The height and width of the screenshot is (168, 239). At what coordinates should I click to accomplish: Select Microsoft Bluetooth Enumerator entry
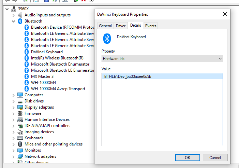60,64
